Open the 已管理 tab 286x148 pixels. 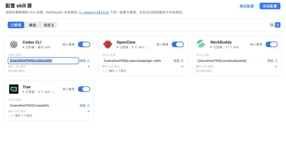[x=16, y=25]
